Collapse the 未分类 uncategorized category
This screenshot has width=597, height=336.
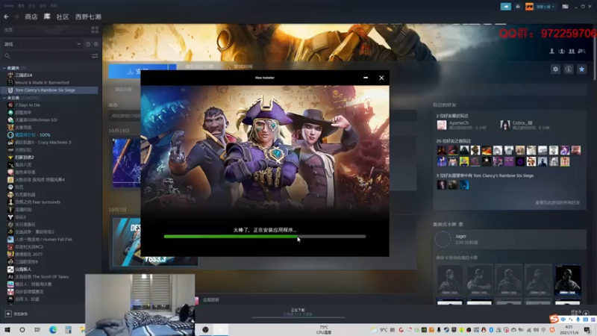4,98
